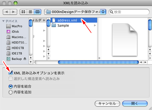The height and width of the screenshot is (110, 152).
Task: Click the horizontal scroll right arrow
Action: pos(145,62)
